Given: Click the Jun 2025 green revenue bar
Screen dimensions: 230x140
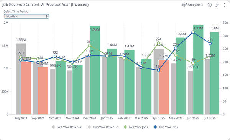Looking at the screenshot, I should 198,70.
